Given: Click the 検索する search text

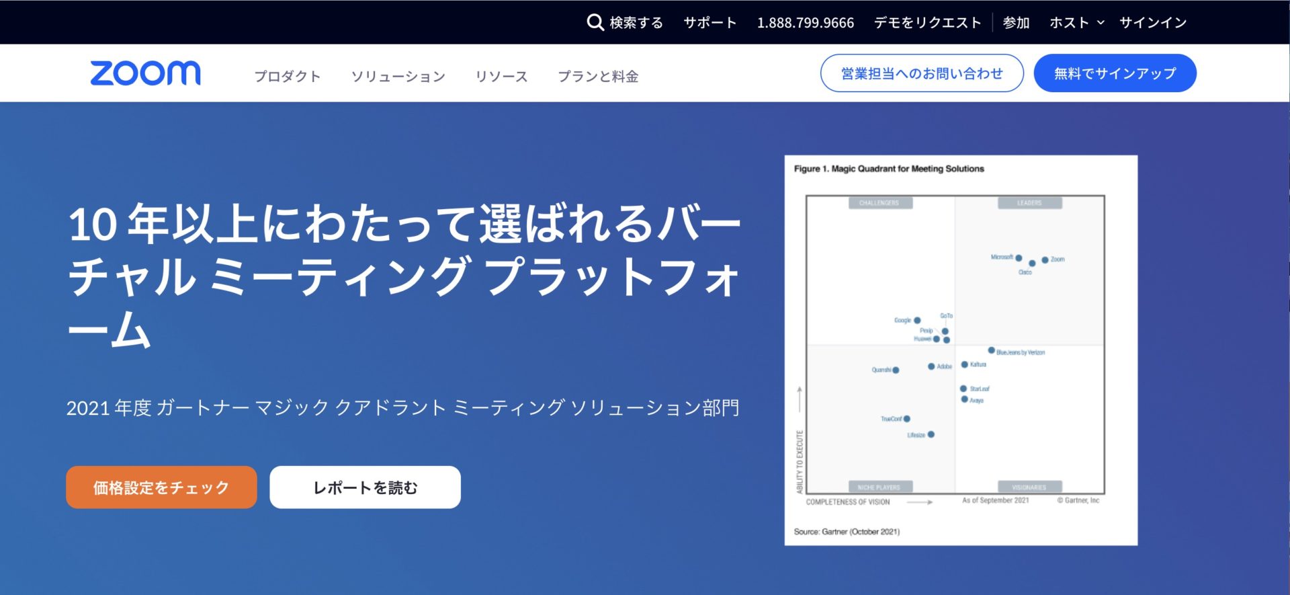Looking at the screenshot, I should tap(636, 23).
